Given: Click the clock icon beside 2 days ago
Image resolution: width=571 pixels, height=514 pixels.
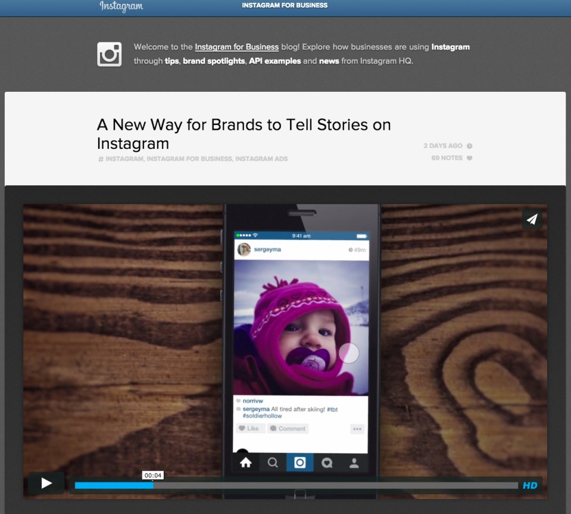Looking at the screenshot, I should [469, 146].
